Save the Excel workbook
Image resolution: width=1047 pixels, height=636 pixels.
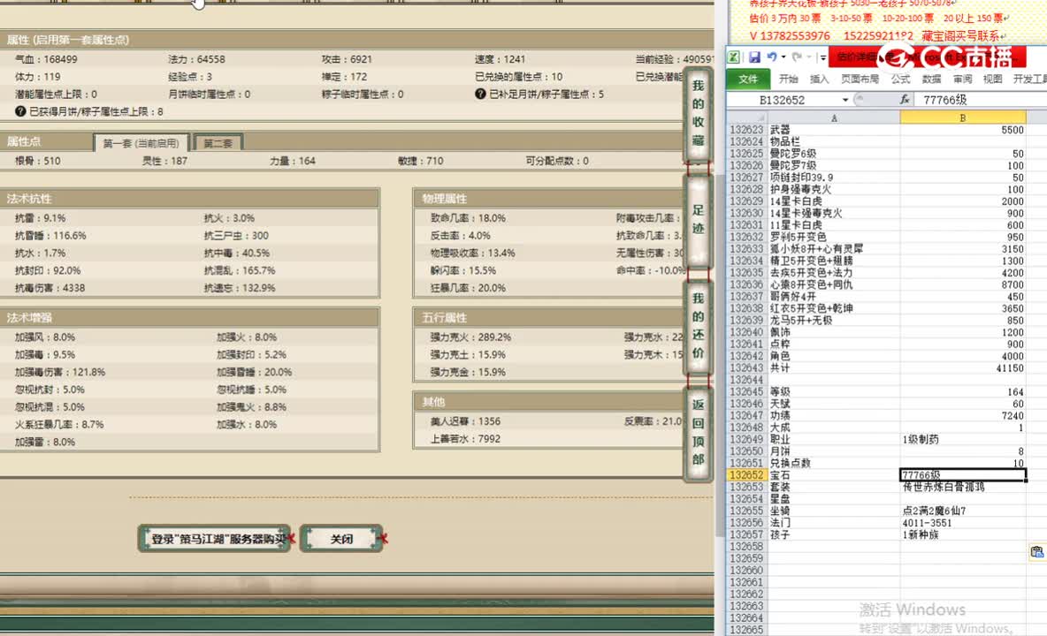754,57
